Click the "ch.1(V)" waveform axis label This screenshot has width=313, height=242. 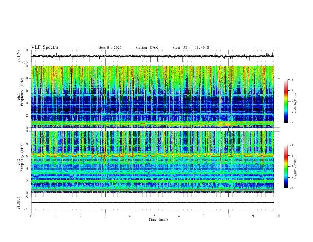(19, 56)
